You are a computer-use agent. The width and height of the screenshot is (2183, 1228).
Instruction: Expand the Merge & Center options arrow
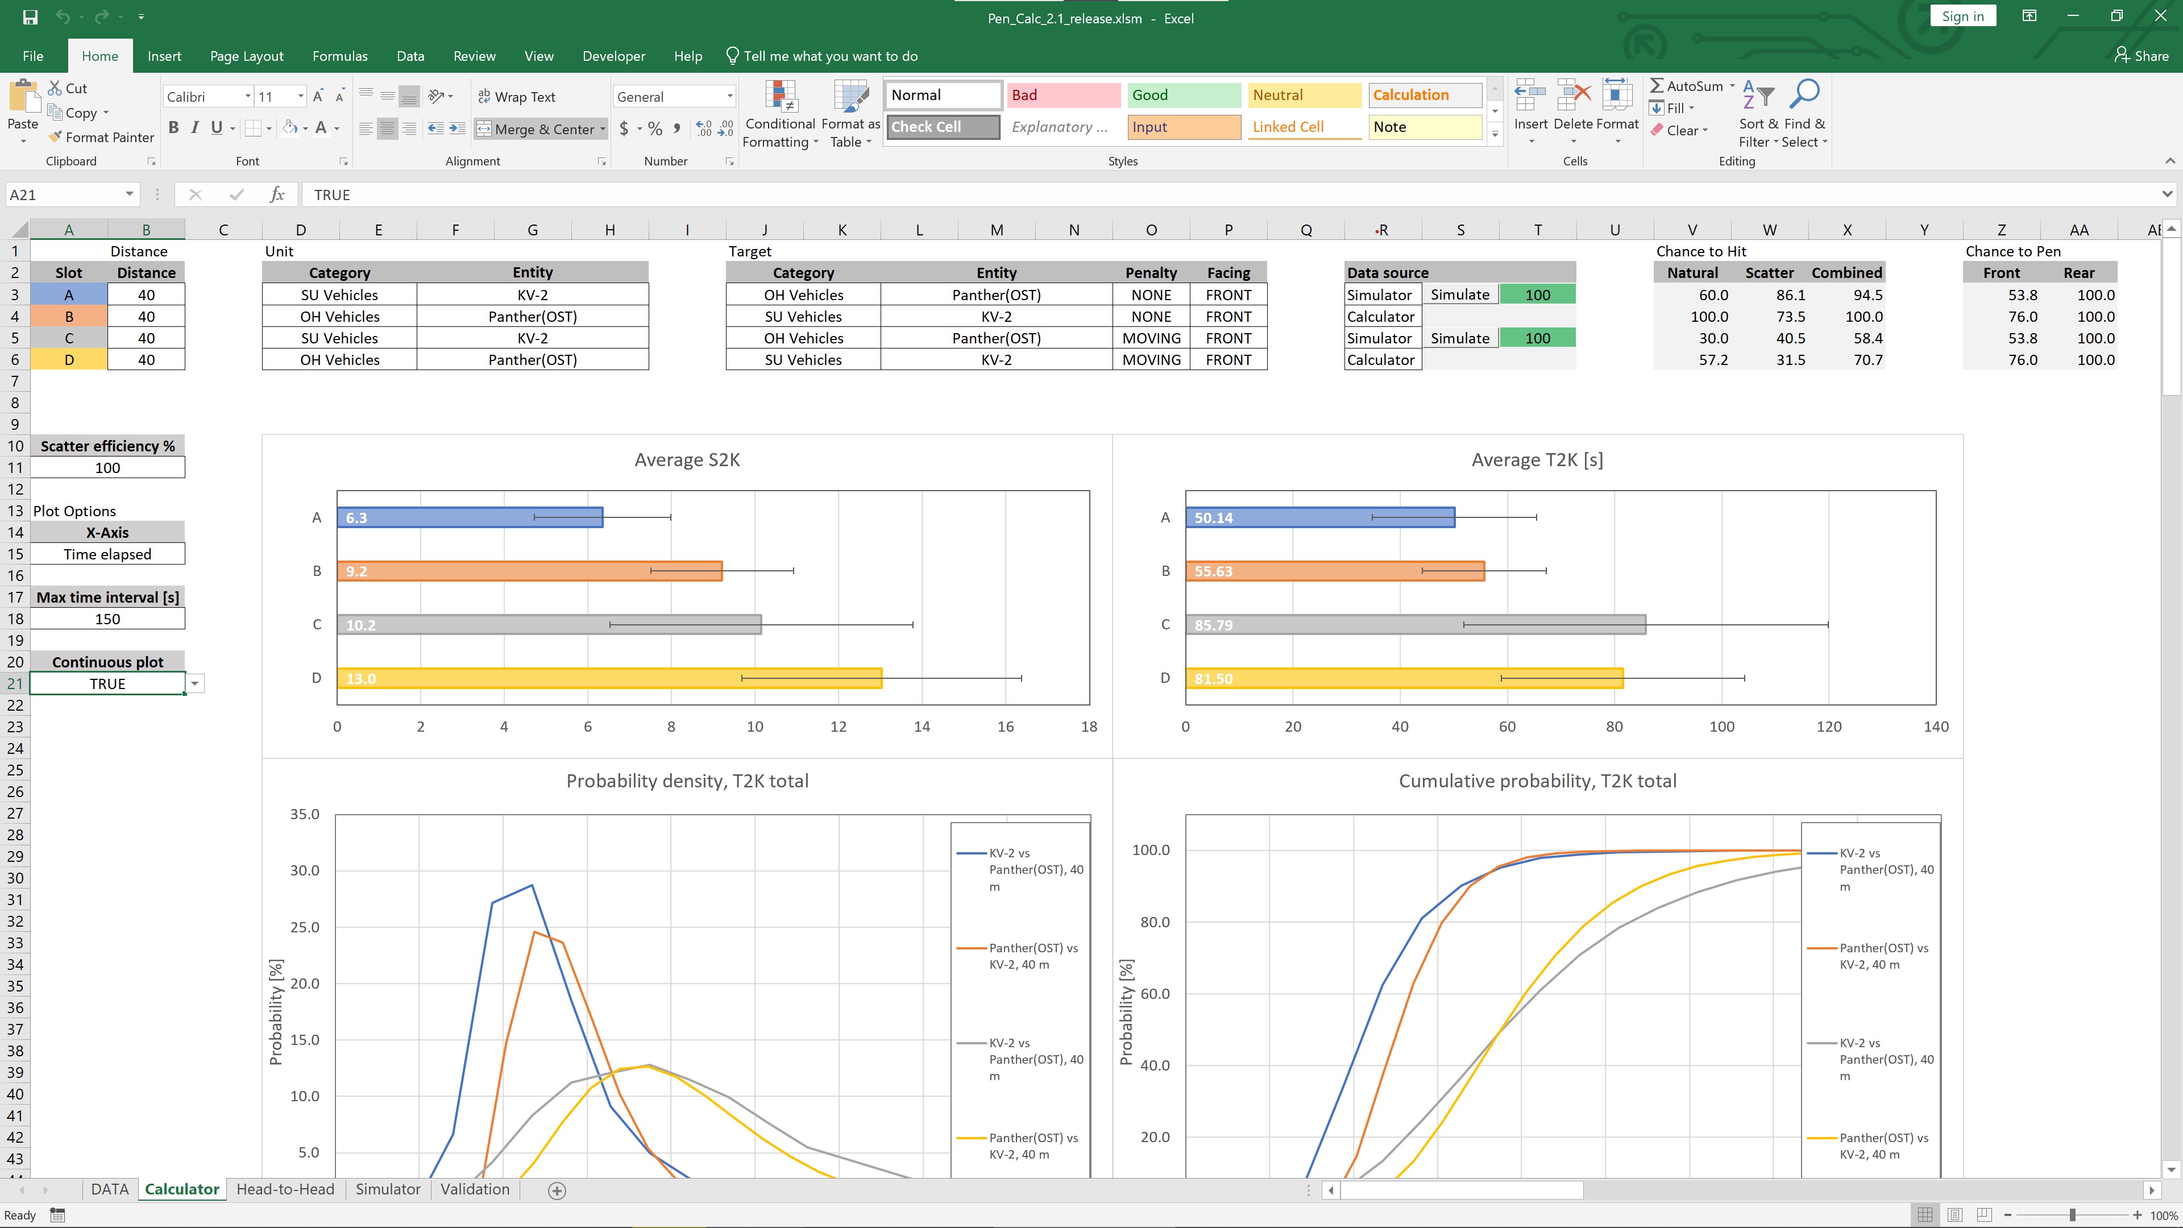[603, 129]
